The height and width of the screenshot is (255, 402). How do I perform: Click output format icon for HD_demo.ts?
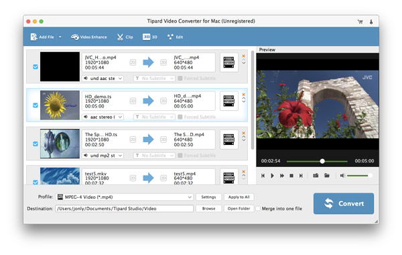[229, 101]
